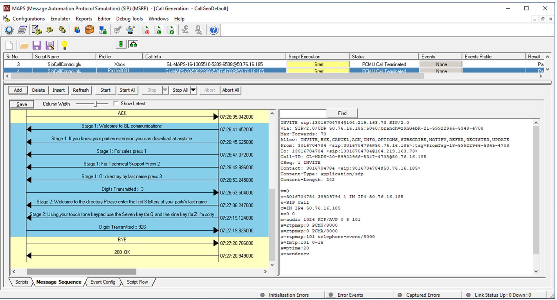Image resolution: width=557 pixels, height=300 pixels.
Task: Select the green hierarchy tree view icon
Action: (133, 44)
